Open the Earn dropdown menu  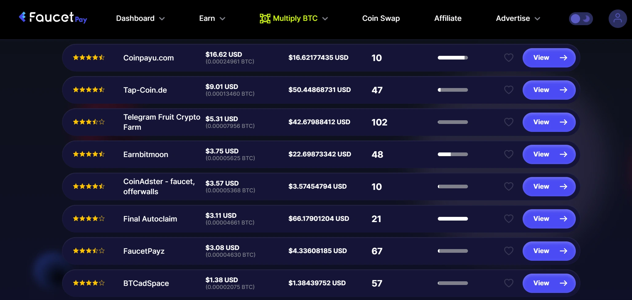click(x=211, y=18)
